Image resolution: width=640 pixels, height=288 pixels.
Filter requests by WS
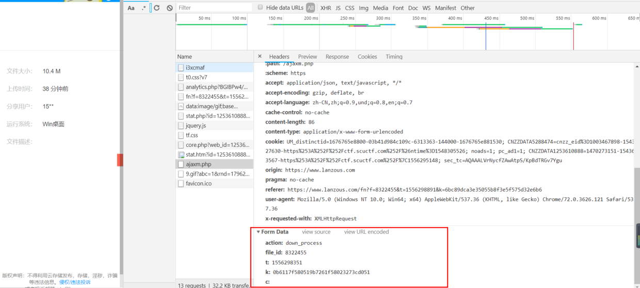click(x=426, y=8)
